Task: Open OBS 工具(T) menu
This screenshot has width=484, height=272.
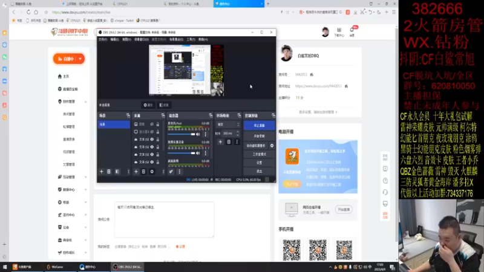Action: coord(191,39)
